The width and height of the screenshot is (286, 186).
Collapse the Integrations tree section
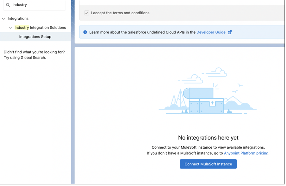[3, 19]
